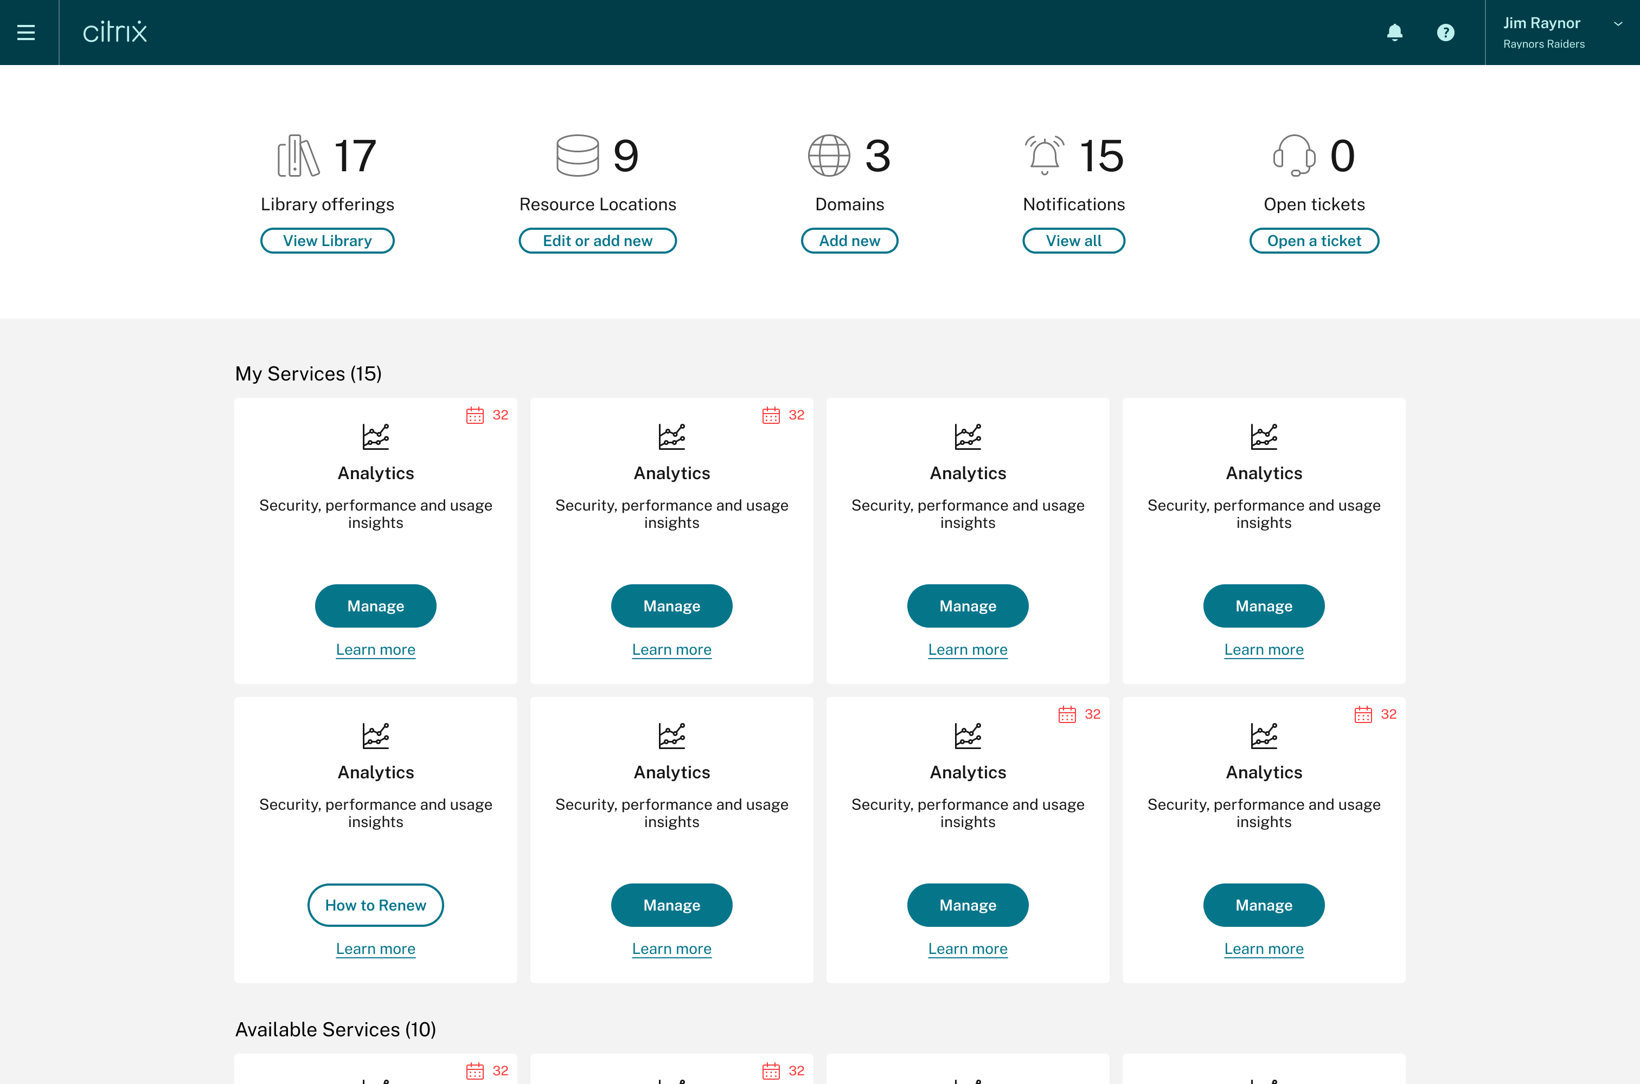
Task: Open the header notifications bell
Action: 1394,33
